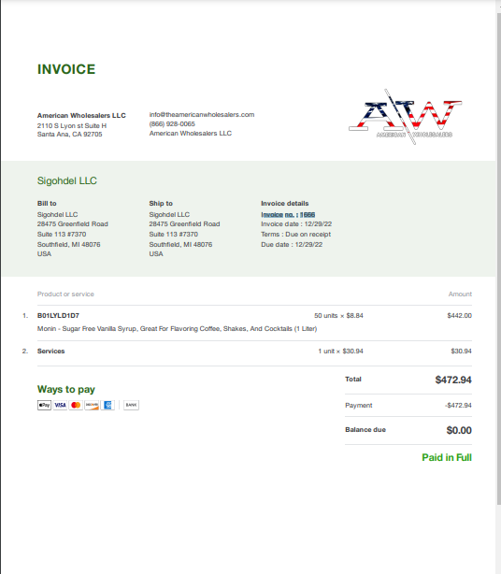The image size is (501, 574).
Task: Click the highlighted Invoice no. 1666 text
Action: point(288,214)
